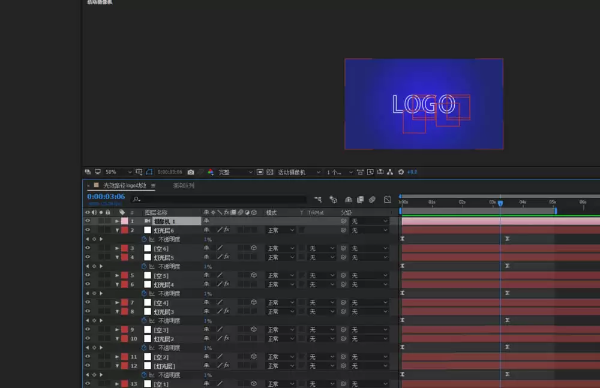Open the 50% magnification dropdown
This screenshot has height=388, width=600.
pos(119,172)
